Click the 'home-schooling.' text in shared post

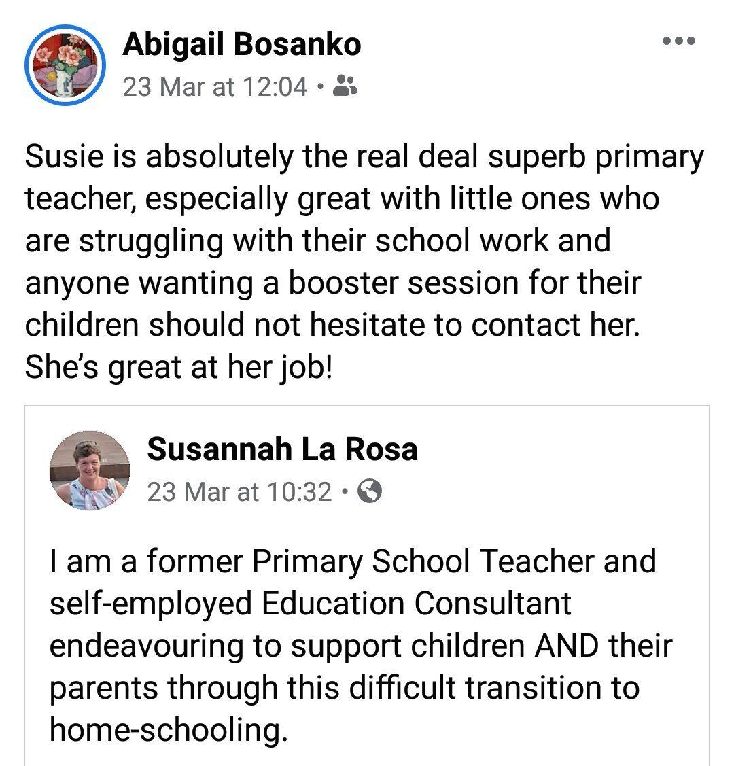pos(164,729)
